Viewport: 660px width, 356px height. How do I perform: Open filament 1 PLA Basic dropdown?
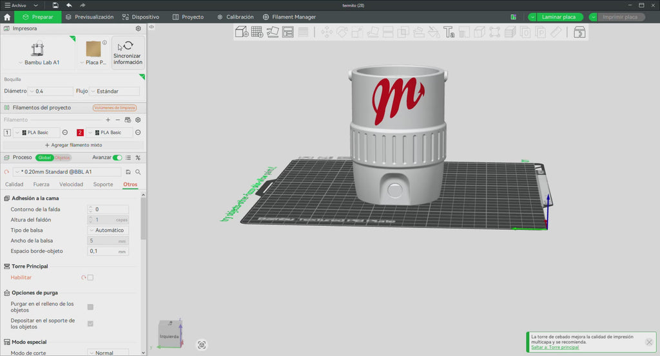pyautogui.click(x=37, y=133)
